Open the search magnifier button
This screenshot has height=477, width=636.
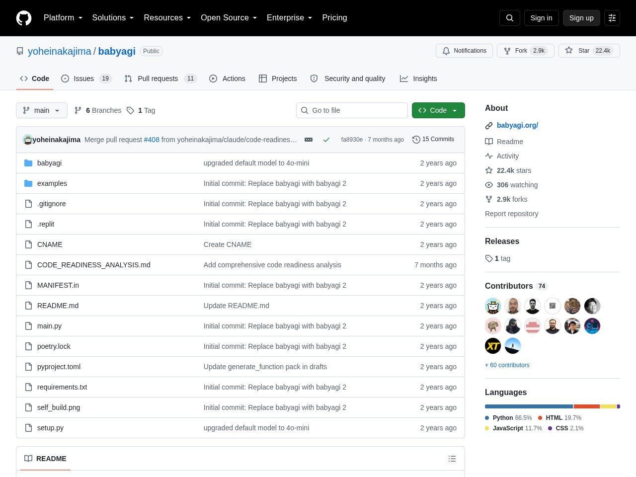[510, 18]
